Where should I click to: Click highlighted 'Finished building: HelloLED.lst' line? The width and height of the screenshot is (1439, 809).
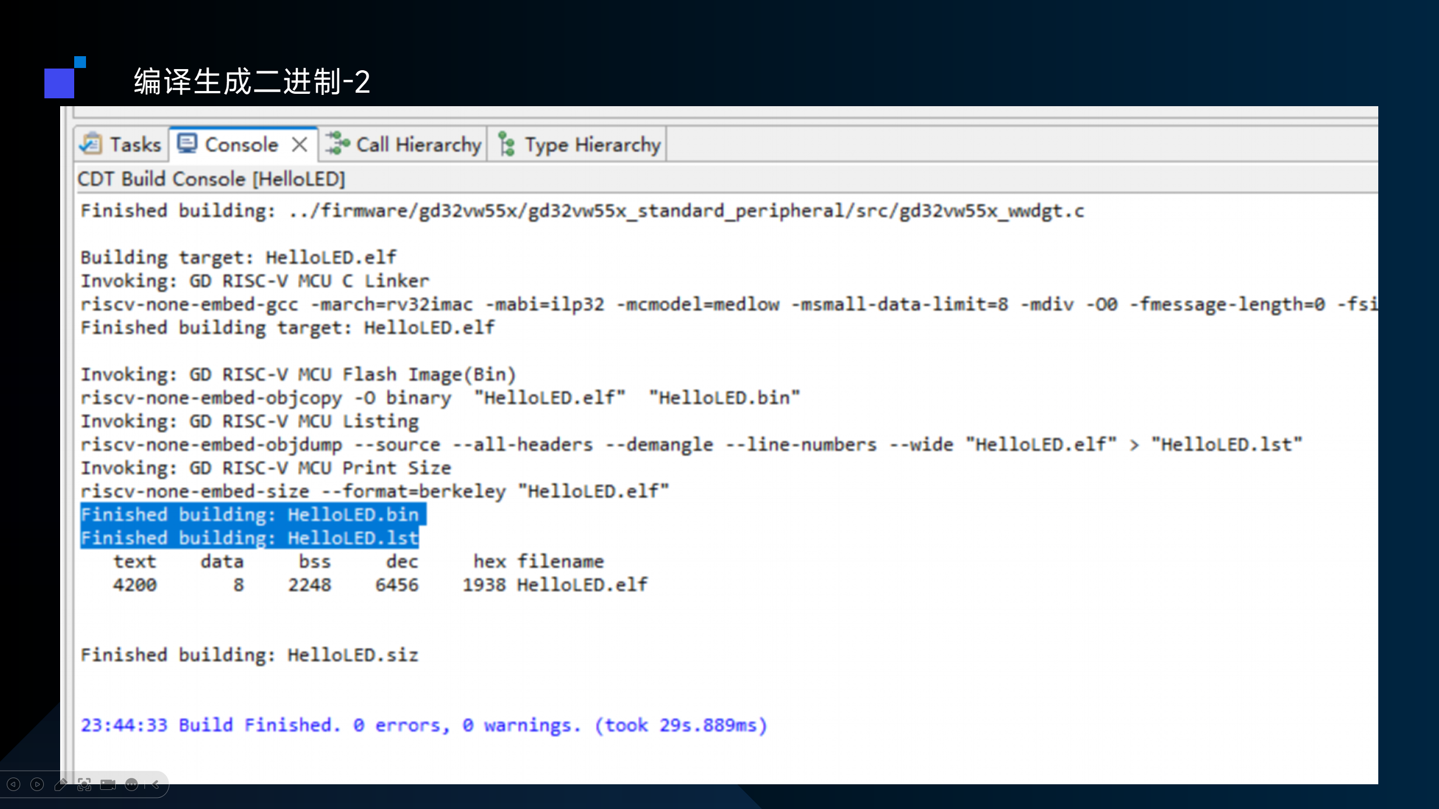click(x=250, y=538)
